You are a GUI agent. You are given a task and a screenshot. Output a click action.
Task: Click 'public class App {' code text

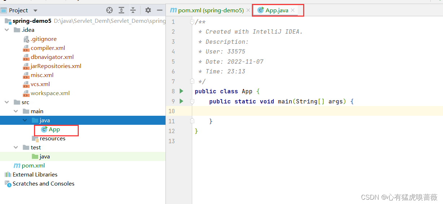(x=227, y=91)
